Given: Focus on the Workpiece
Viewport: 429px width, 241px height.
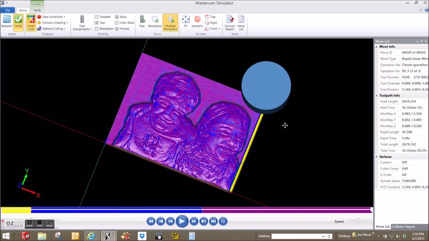Looking at the screenshot, I should point(155,22).
